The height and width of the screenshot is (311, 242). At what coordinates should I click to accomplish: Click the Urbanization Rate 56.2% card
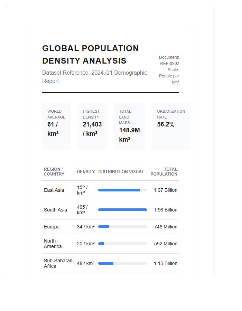[x=171, y=126]
